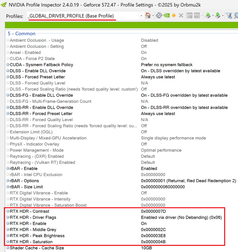Image resolution: width=238 pixels, height=252 pixels.
Task: Collapse the '5 - Common' section header
Action: coord(21,34)
